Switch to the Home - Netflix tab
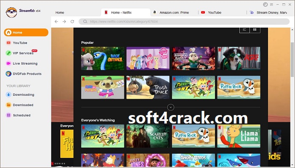295x168 pixels. pyautogui.click(x=126, y=13)
